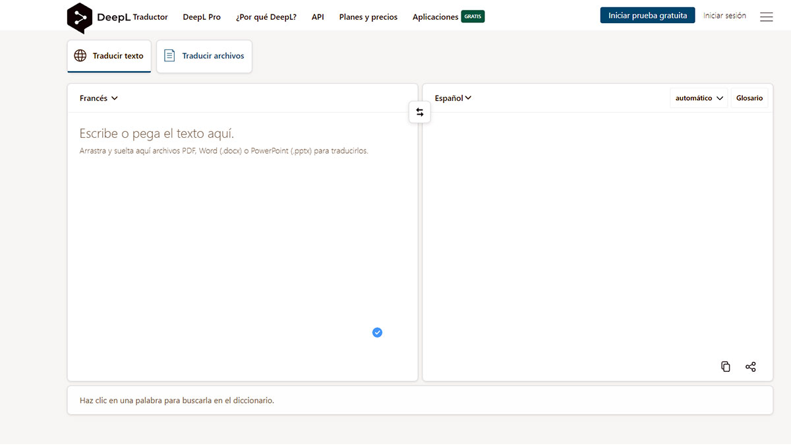Click the Iniciar sesión link
The height and width of the screenshot is (445, 791).
point(724,16)
